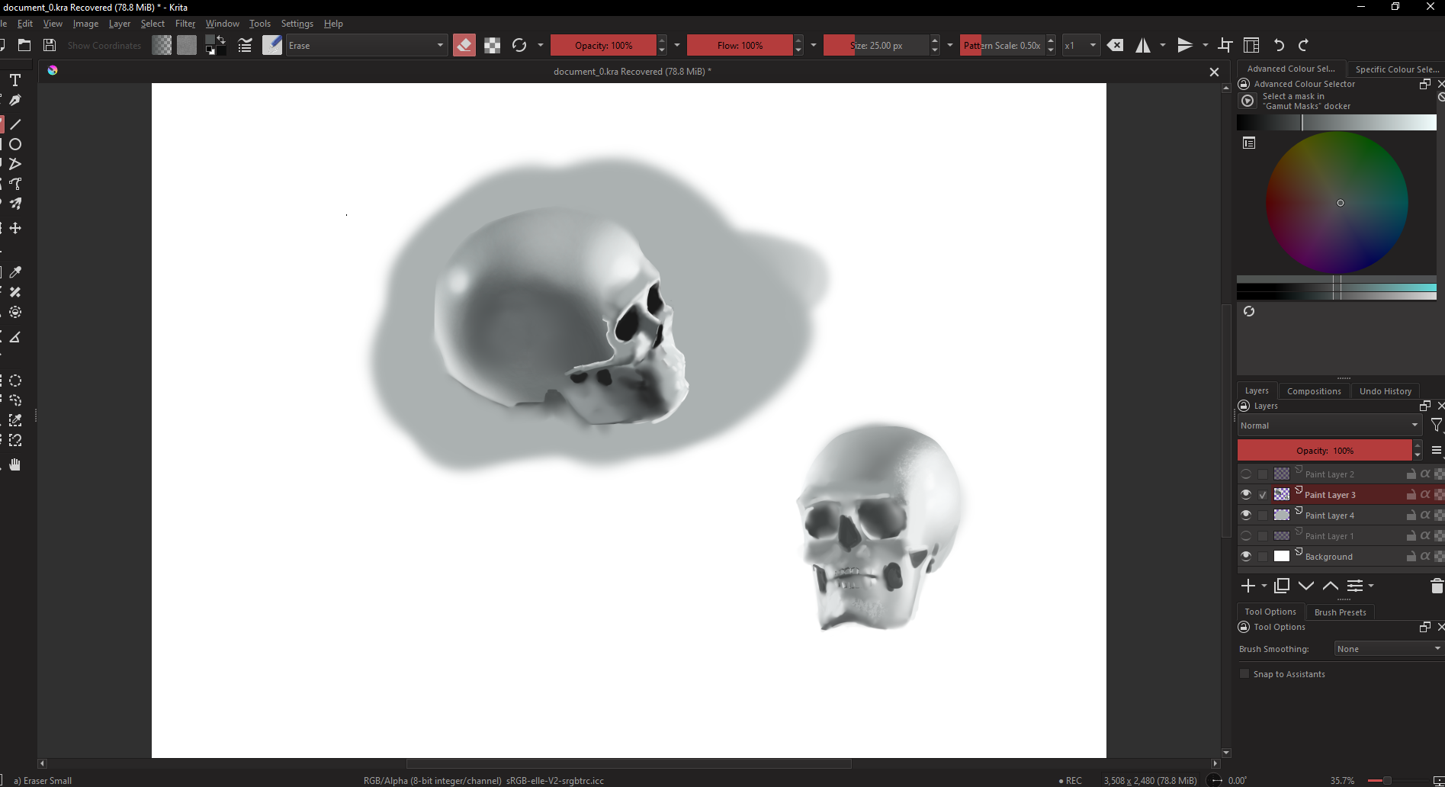Open brush settings editor

(x=245, y=45)
